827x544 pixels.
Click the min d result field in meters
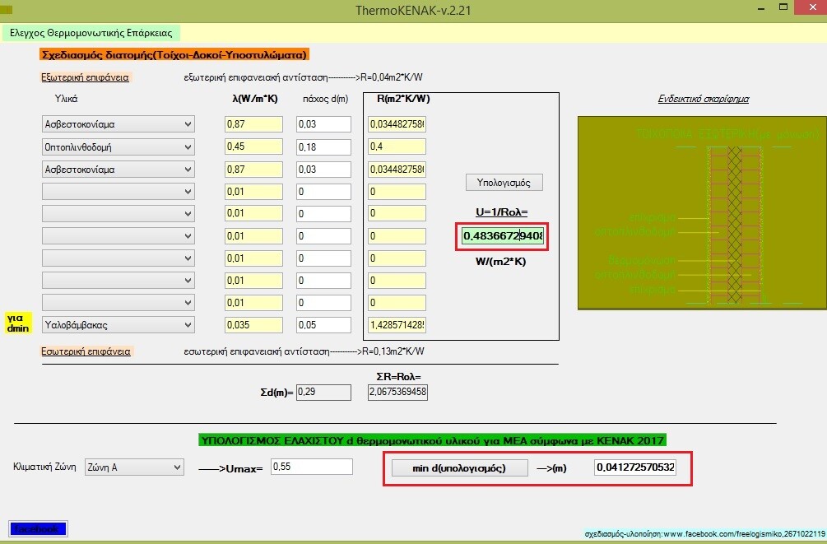point(635,467)
